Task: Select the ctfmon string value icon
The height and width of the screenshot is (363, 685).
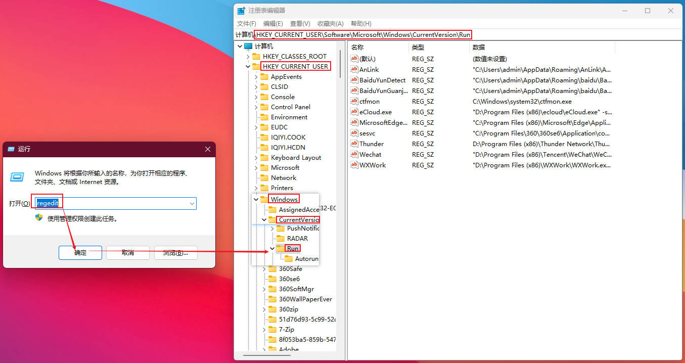Action: (x=354, y=102)
